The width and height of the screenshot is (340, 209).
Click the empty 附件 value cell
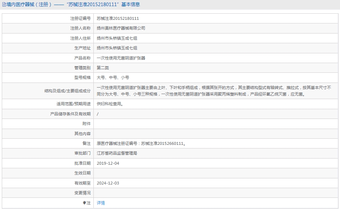pos(180,124)
